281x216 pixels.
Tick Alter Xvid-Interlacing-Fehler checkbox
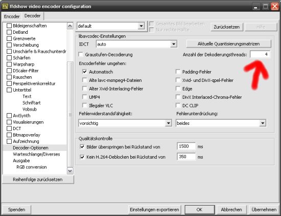[x=85, y=89]
